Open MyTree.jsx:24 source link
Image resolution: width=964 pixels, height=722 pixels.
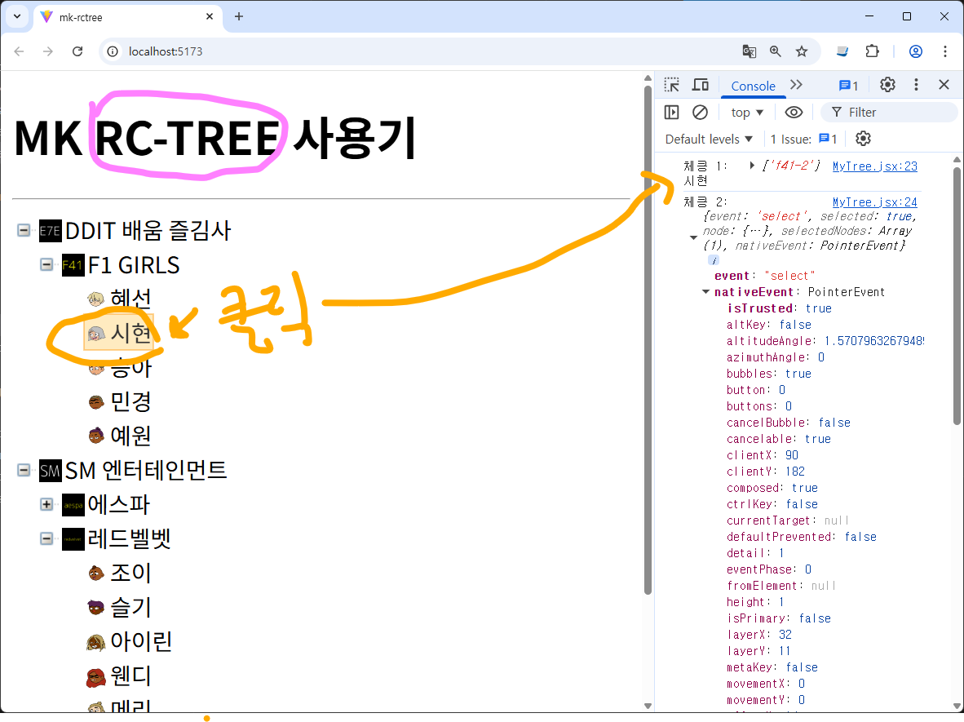coord(874,202)
